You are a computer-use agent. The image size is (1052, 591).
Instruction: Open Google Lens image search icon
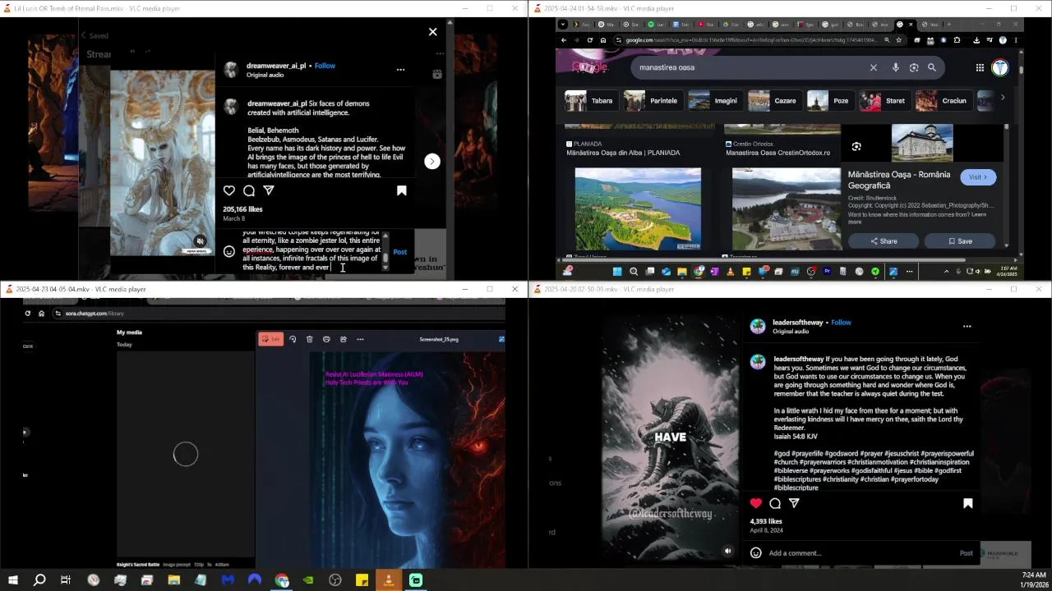click(914, 67)
